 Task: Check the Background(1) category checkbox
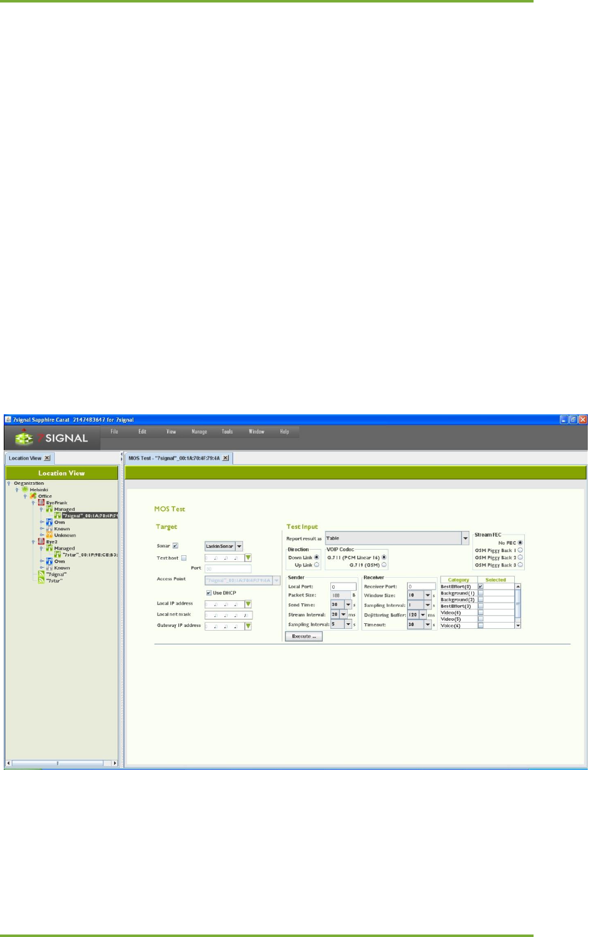[481, 593]
